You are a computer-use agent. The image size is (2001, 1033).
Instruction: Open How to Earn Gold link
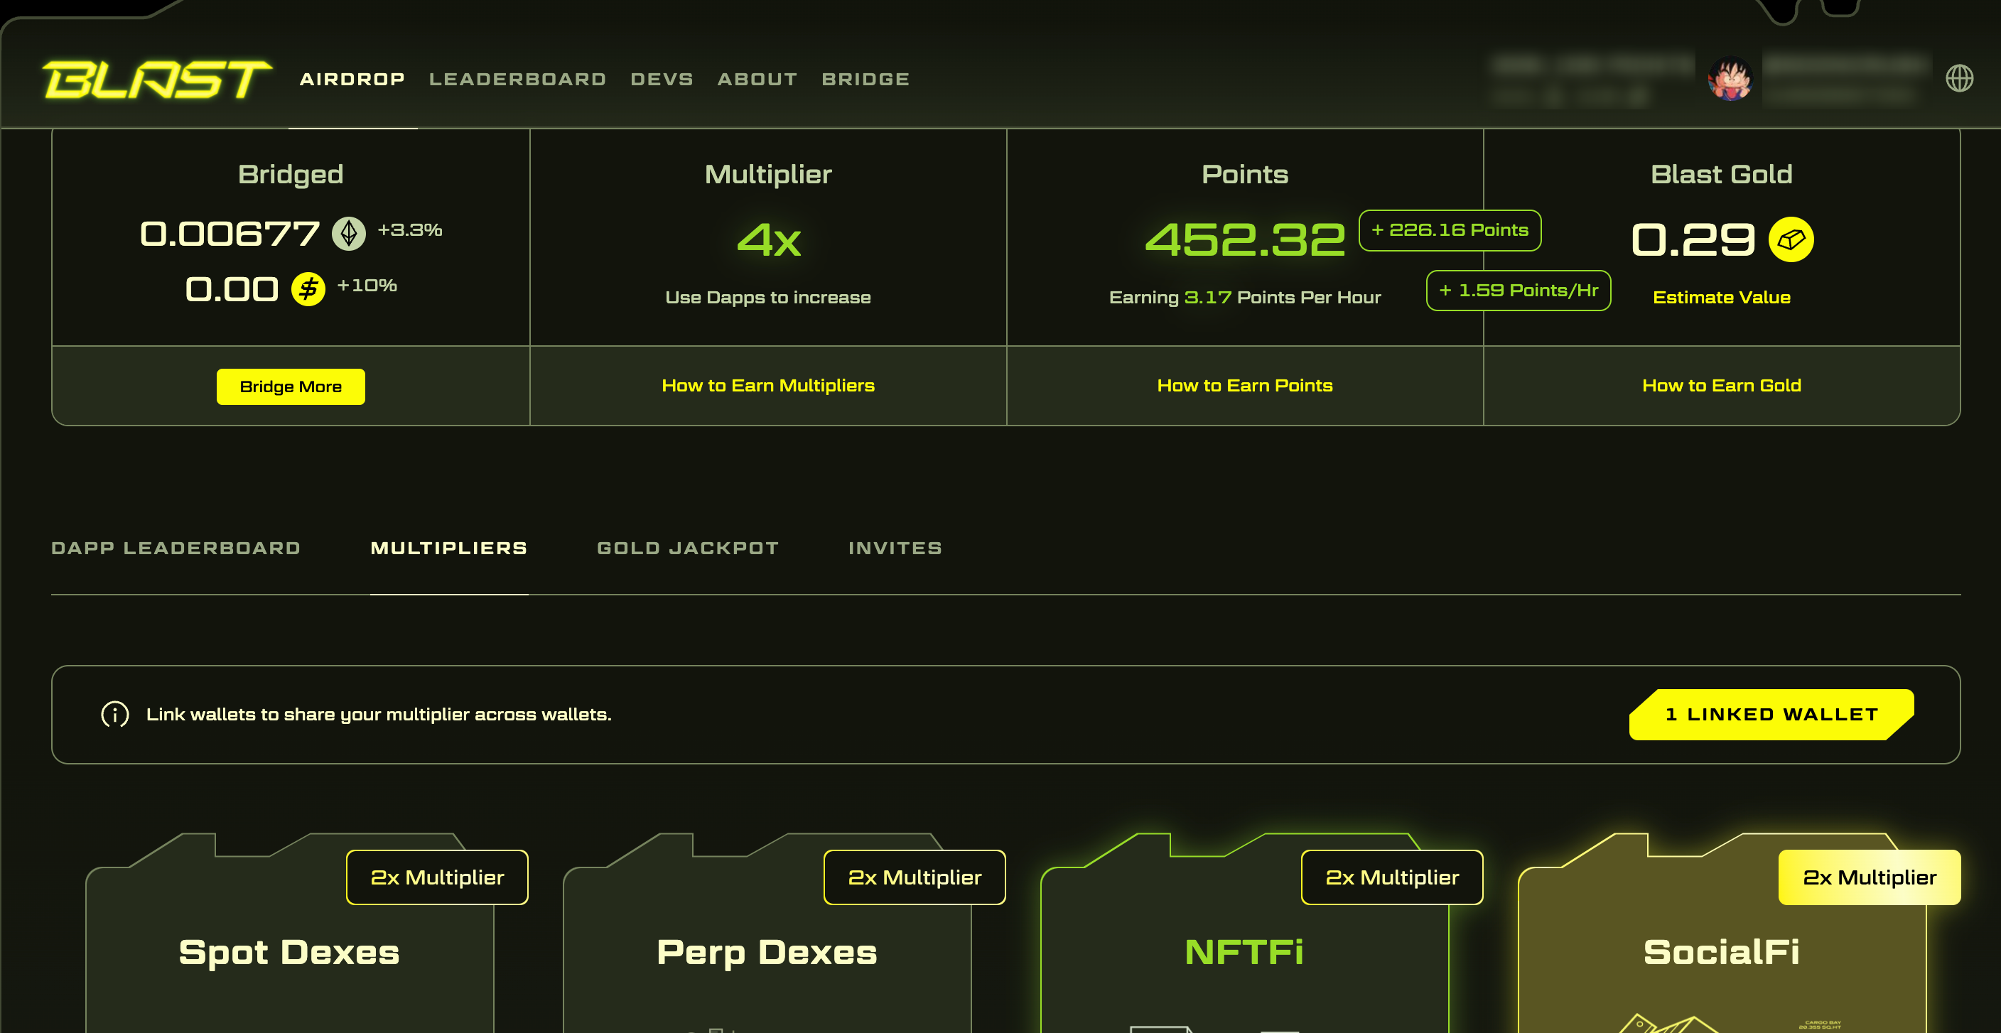pos(1721,385)
